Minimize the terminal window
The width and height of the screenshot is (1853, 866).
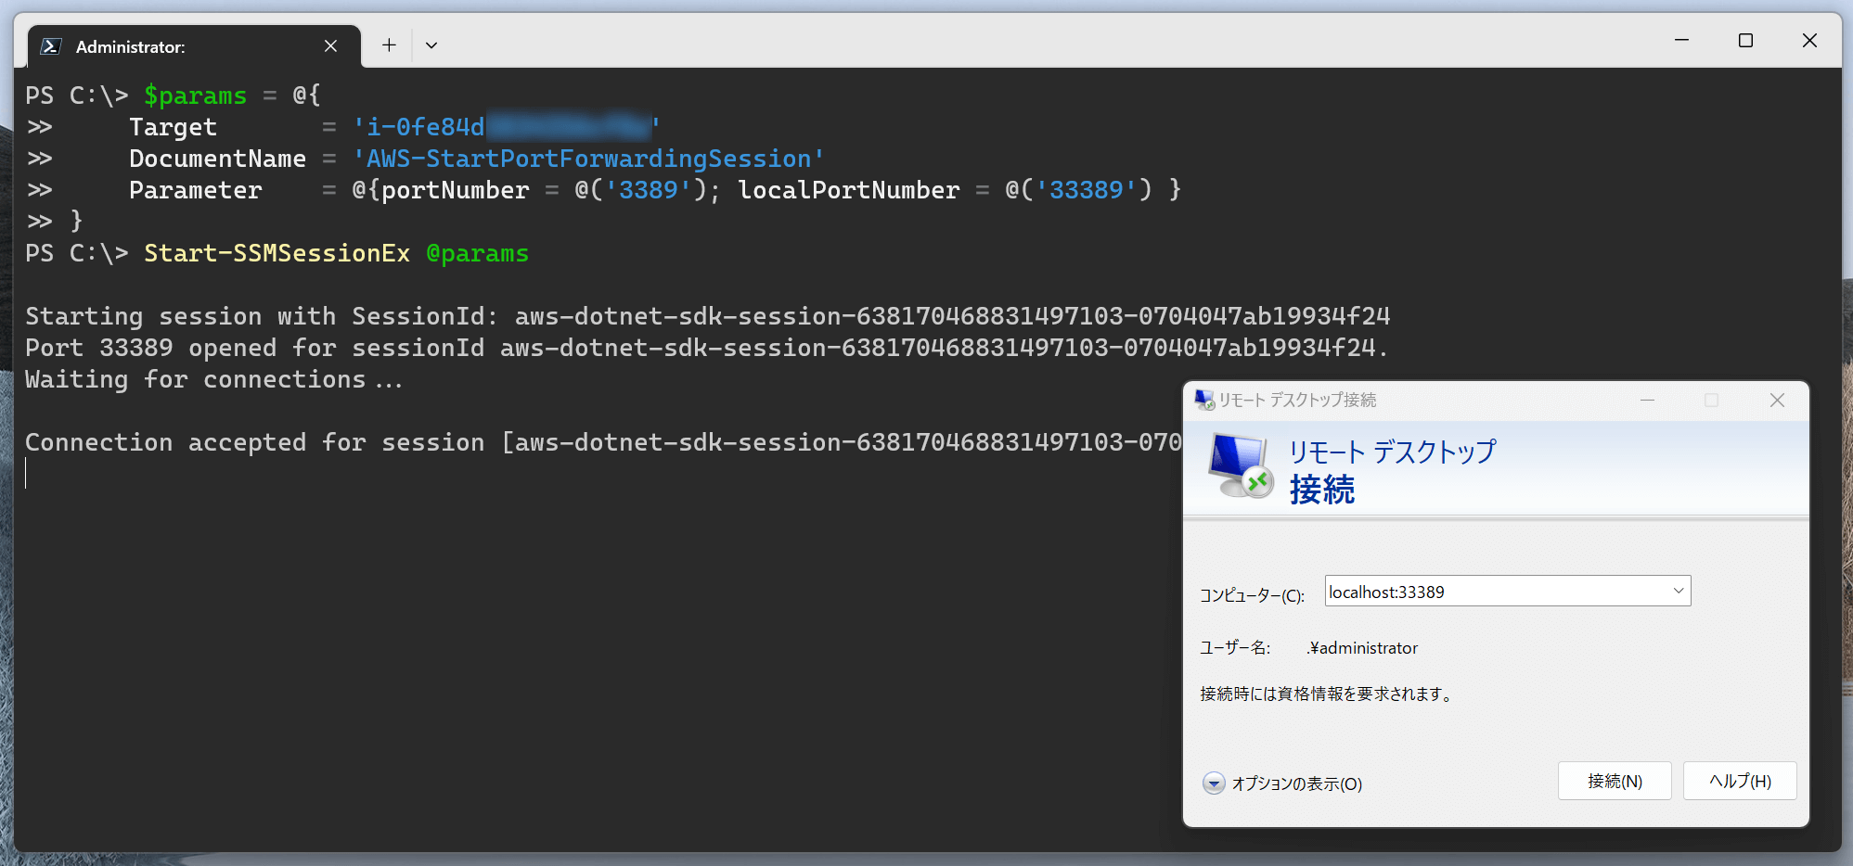[x=1681, y=41]
